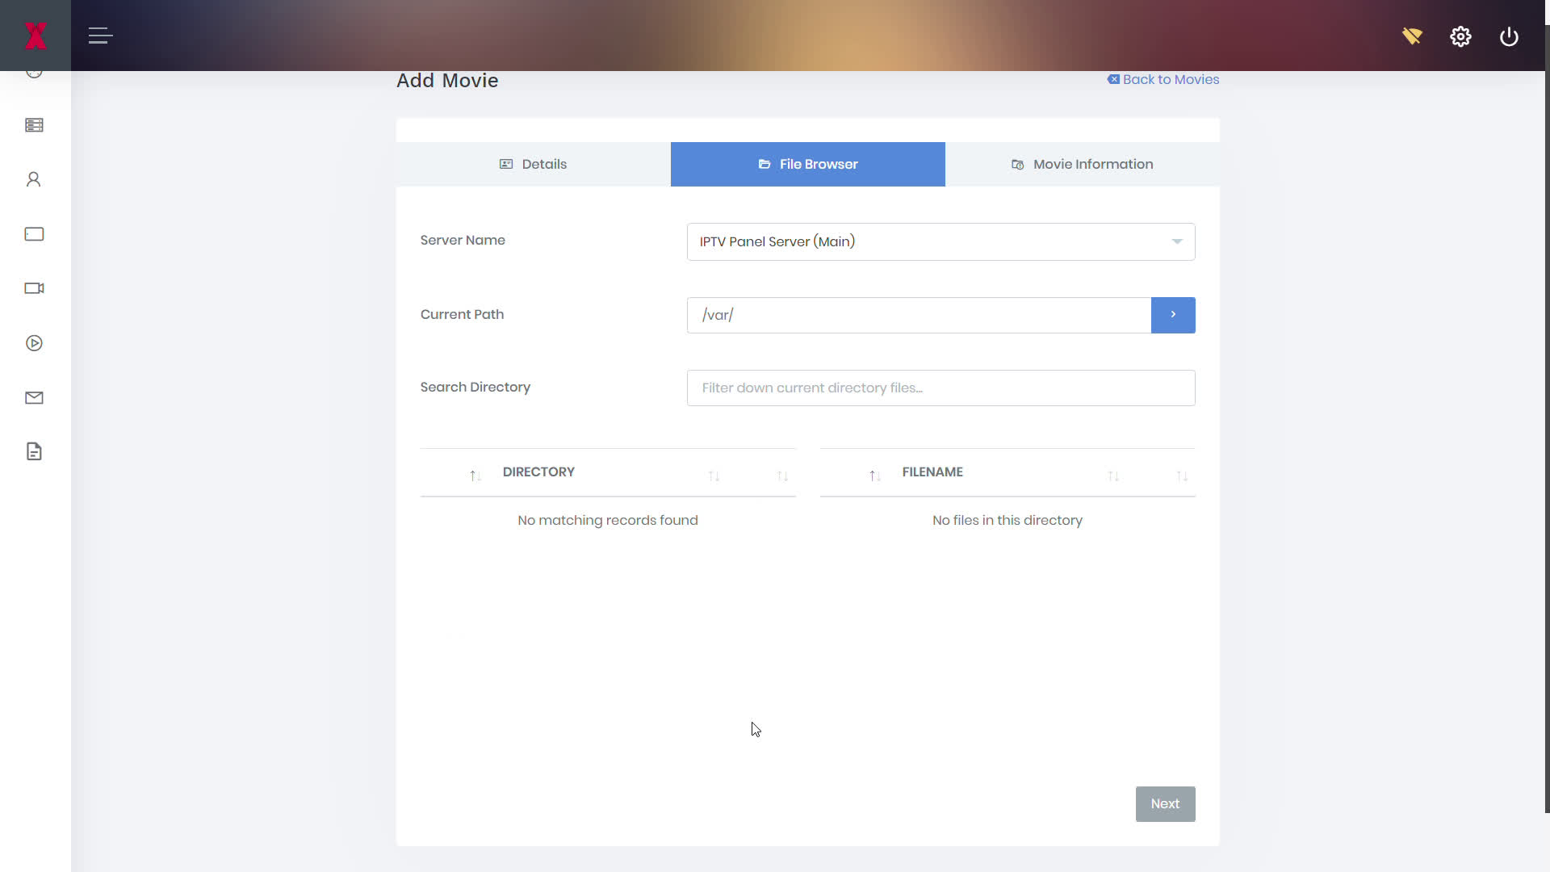Screen dimensions: 1550x872
Task: Open the play circle sidebar icon
Action: pos(34,343)
